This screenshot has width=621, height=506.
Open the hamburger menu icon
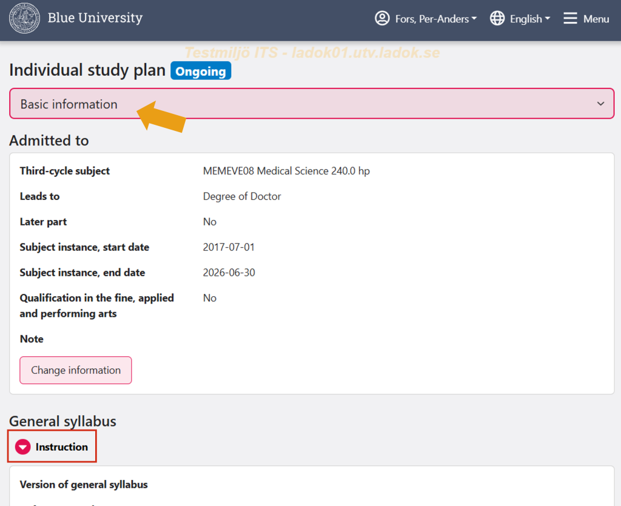tap(570, 18)
